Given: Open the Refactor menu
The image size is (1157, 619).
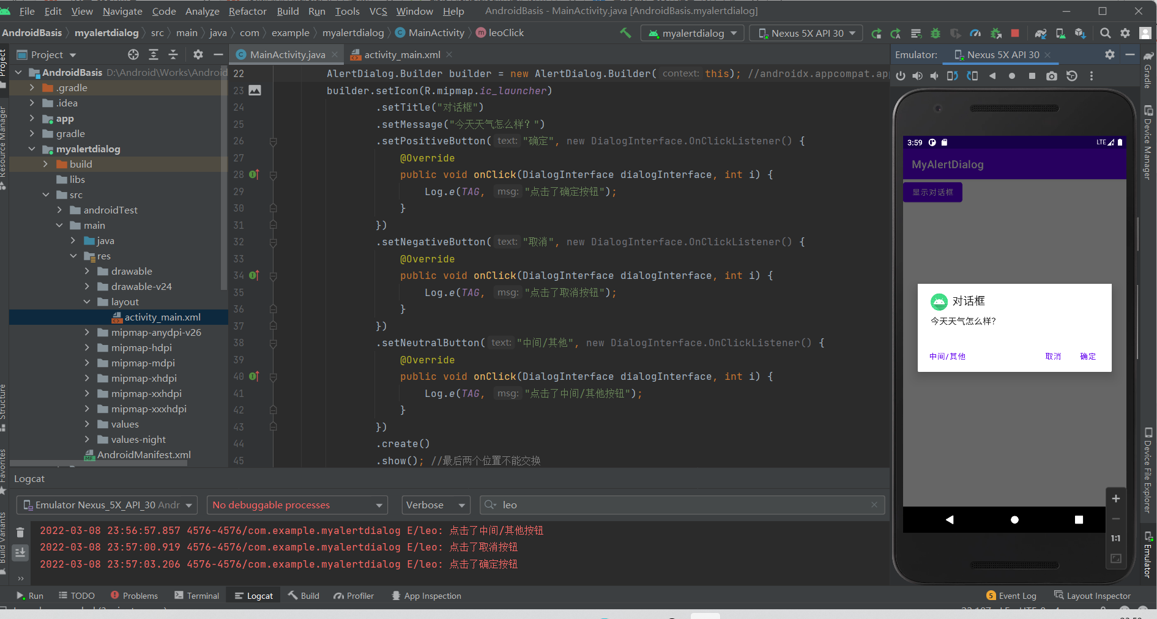Looking at the screenshot, I should [247, 11].
